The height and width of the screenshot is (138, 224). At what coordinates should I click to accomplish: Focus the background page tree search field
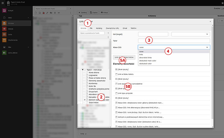[x=51, y=9]
